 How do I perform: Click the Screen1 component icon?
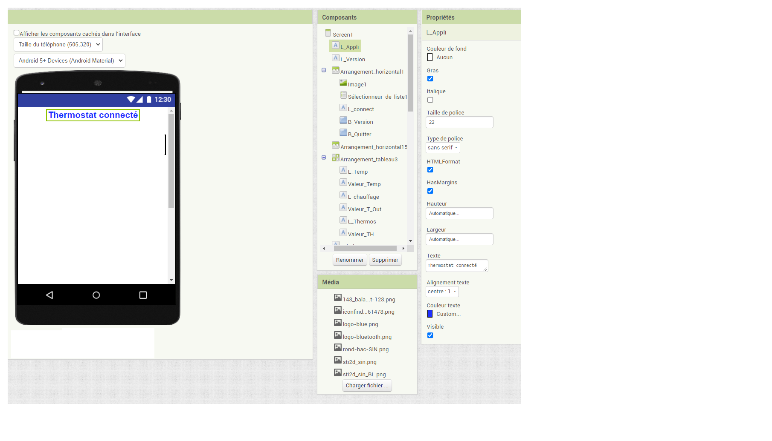(x=328, y=33)
